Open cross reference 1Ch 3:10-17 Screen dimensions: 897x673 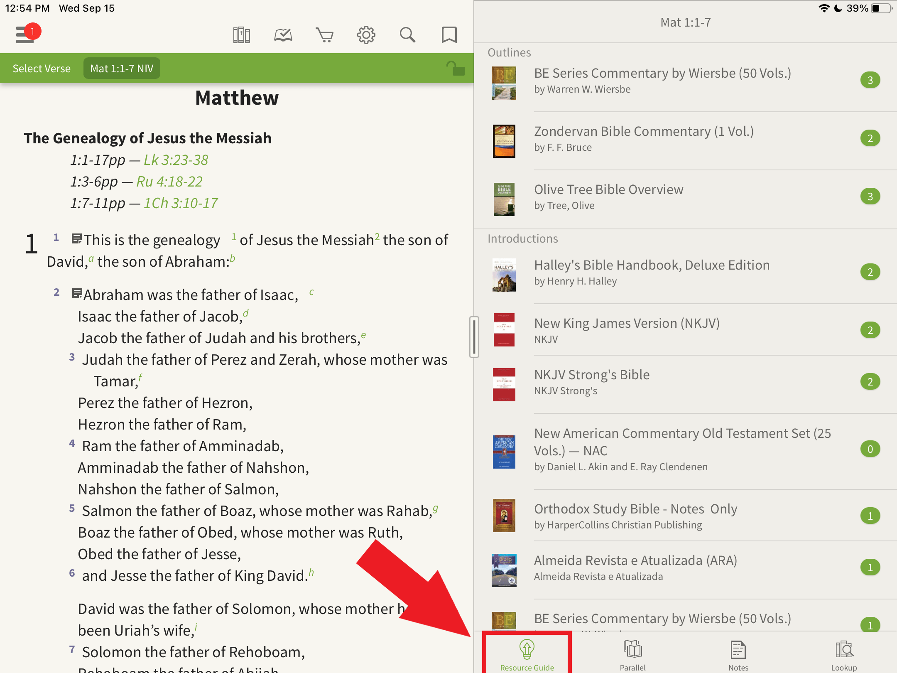coord(180,203)
